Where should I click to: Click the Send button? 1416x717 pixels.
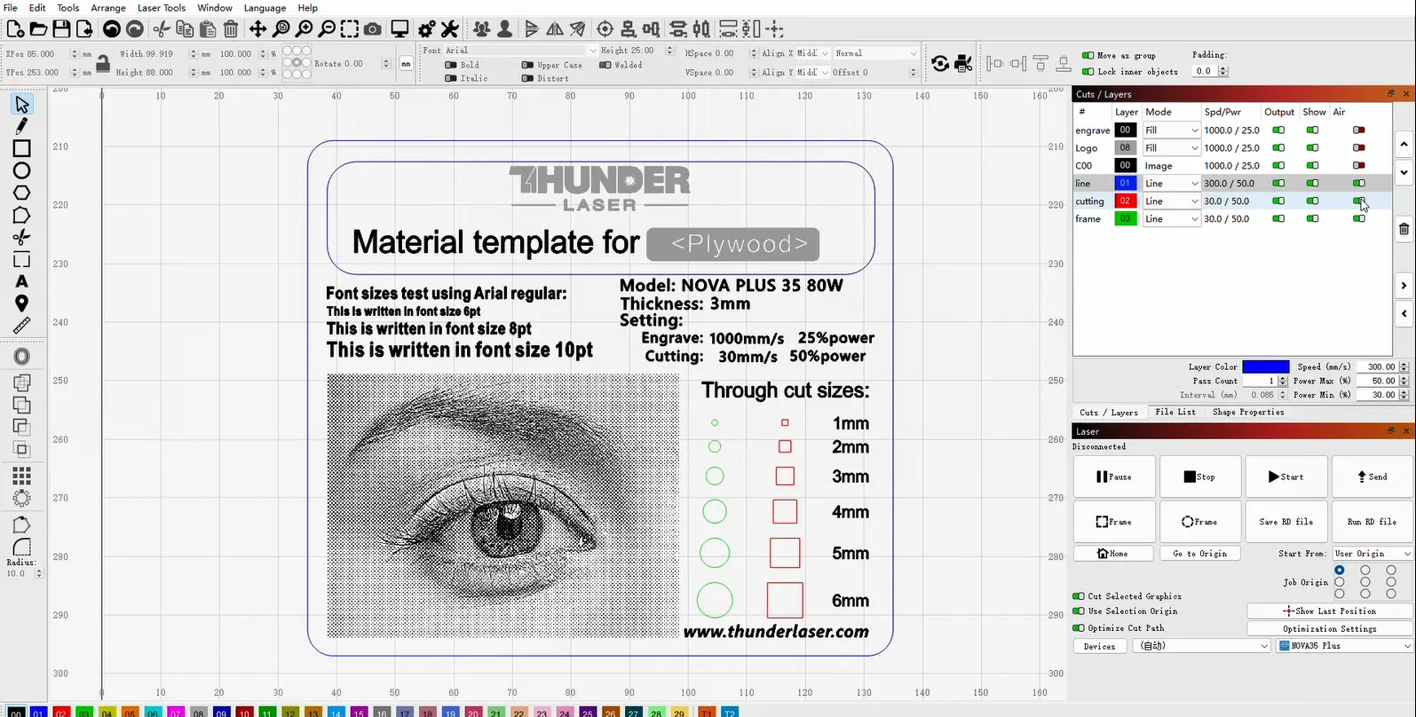[x=1372, y=477]
